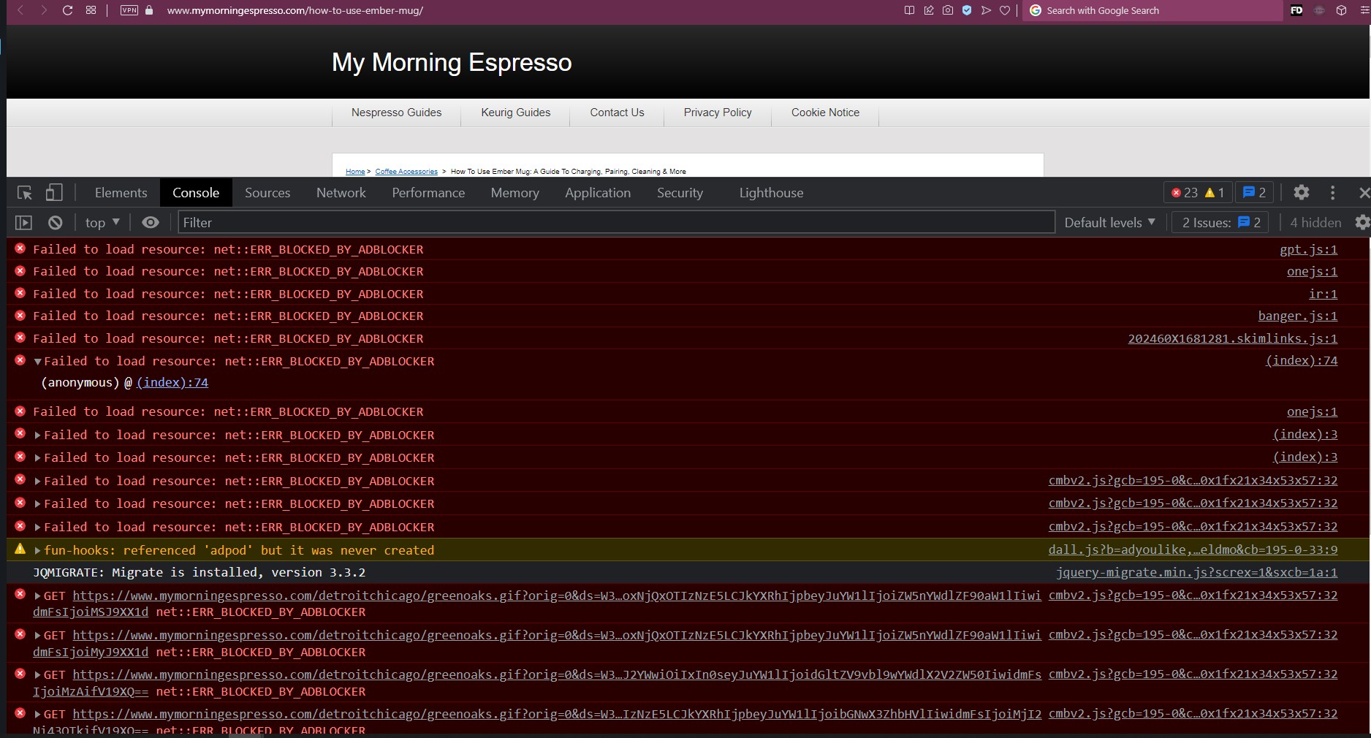1371x738 pixels.
Task: Expand the GET request ending IjoiMzAifV19XQ==
Action: click(x=38, y=675)
